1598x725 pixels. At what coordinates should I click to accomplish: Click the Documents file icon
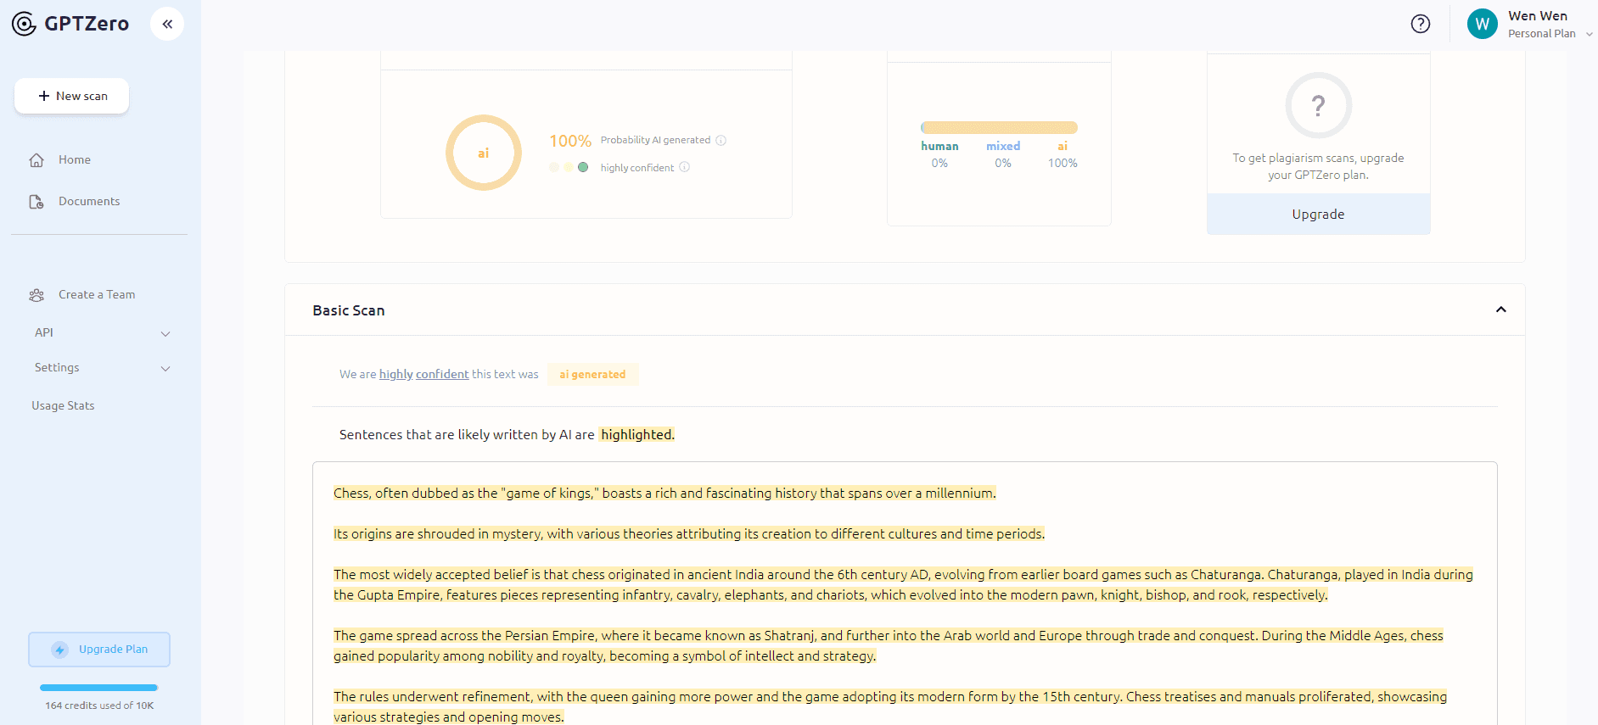(x=36, y=202)
